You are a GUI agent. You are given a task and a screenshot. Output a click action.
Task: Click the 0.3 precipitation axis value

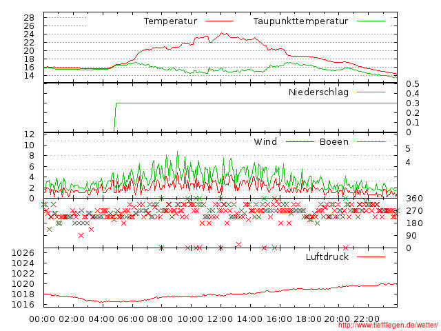click(x=413, y=103)
